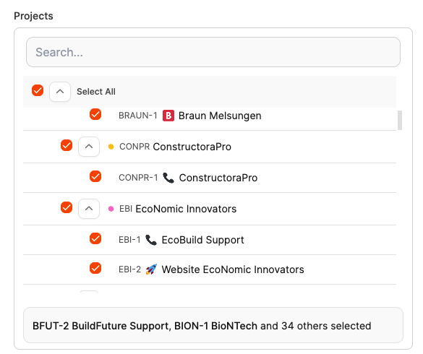Image resolution: width=423 pixels, height=354 pixels.
Task: Click the red Braun Melsungen B icon
Action: 168,116
